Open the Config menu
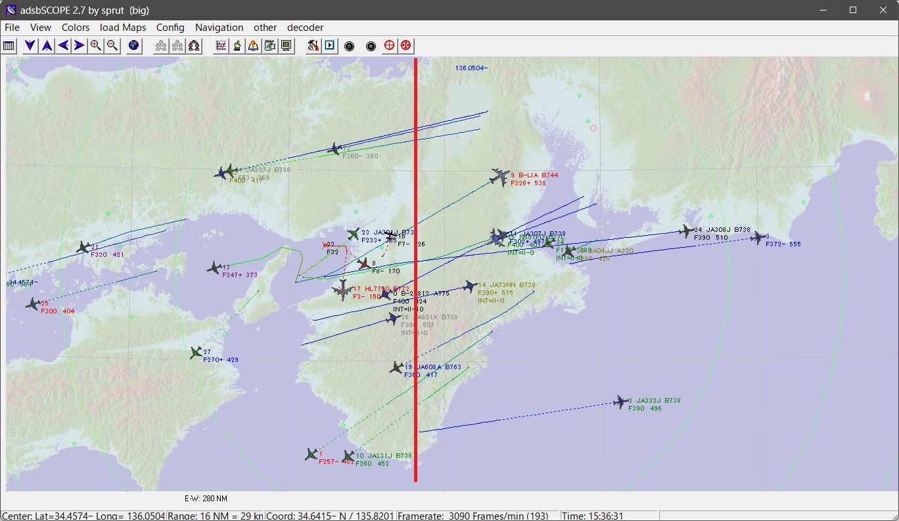This screenshot has height=521, width=899. [x=170, y=28]
